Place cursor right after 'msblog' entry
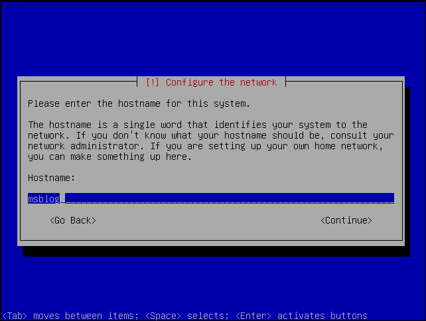Image resolution: width=426 pixels, height=321 pixels. (62, 199)
